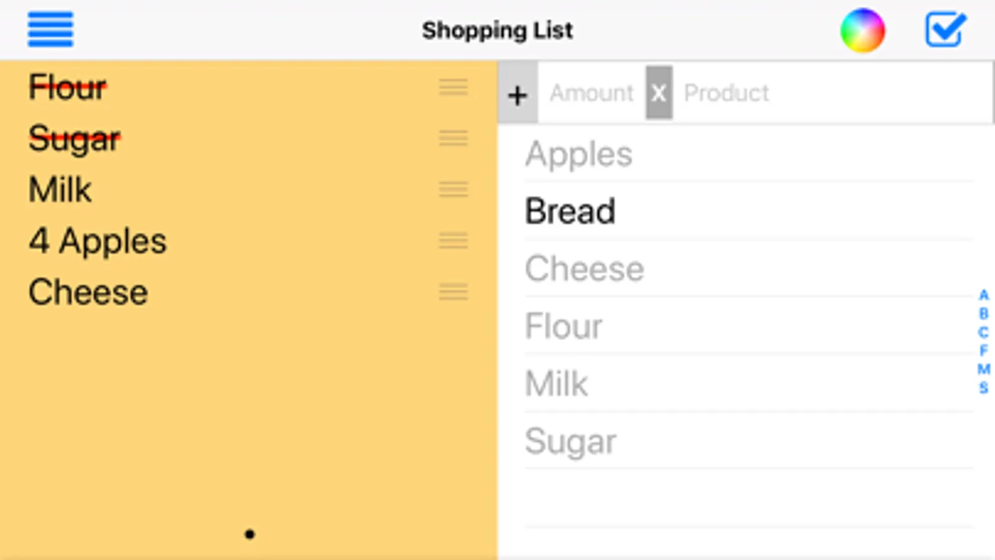The image size is (995, 560).
Task: Tap the reorder handle beside Sugar
Action: point(453,138)
